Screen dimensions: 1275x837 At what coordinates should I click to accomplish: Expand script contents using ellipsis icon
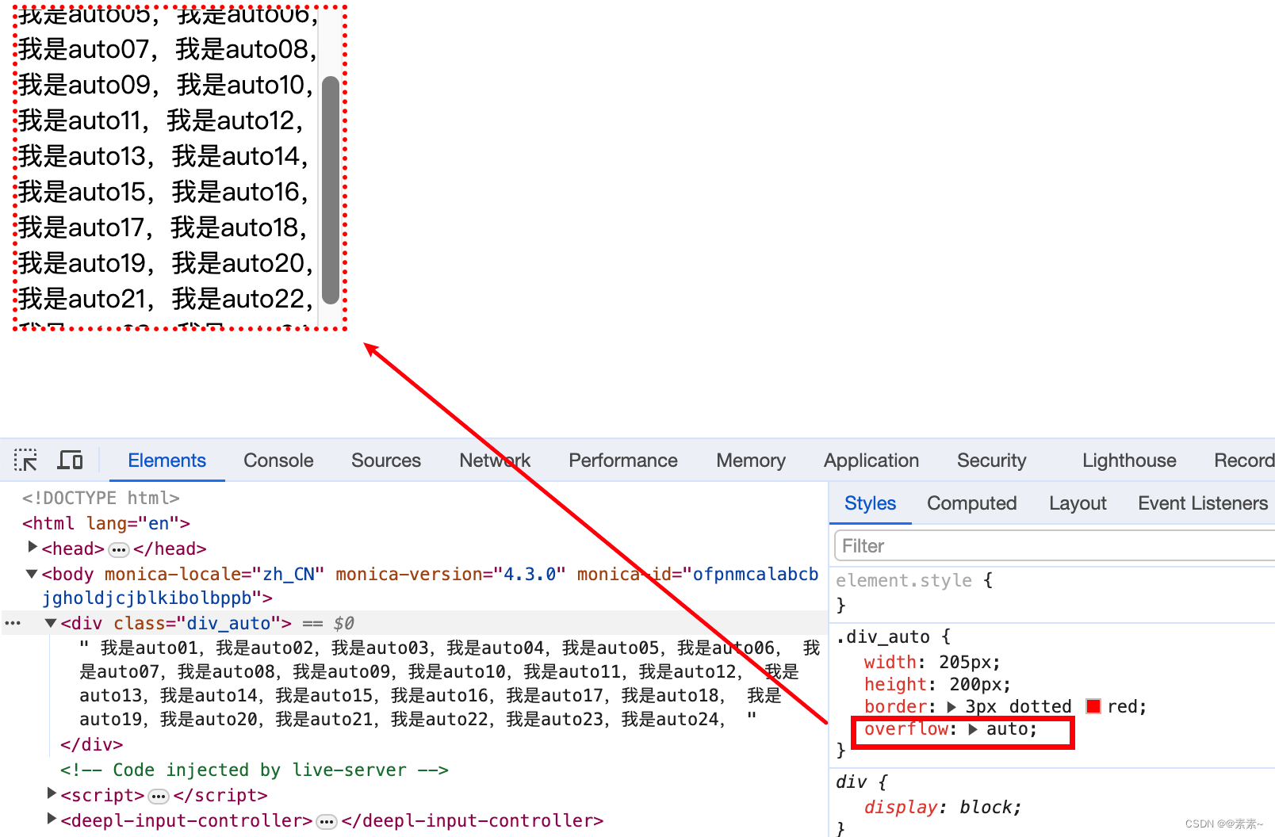158,795
